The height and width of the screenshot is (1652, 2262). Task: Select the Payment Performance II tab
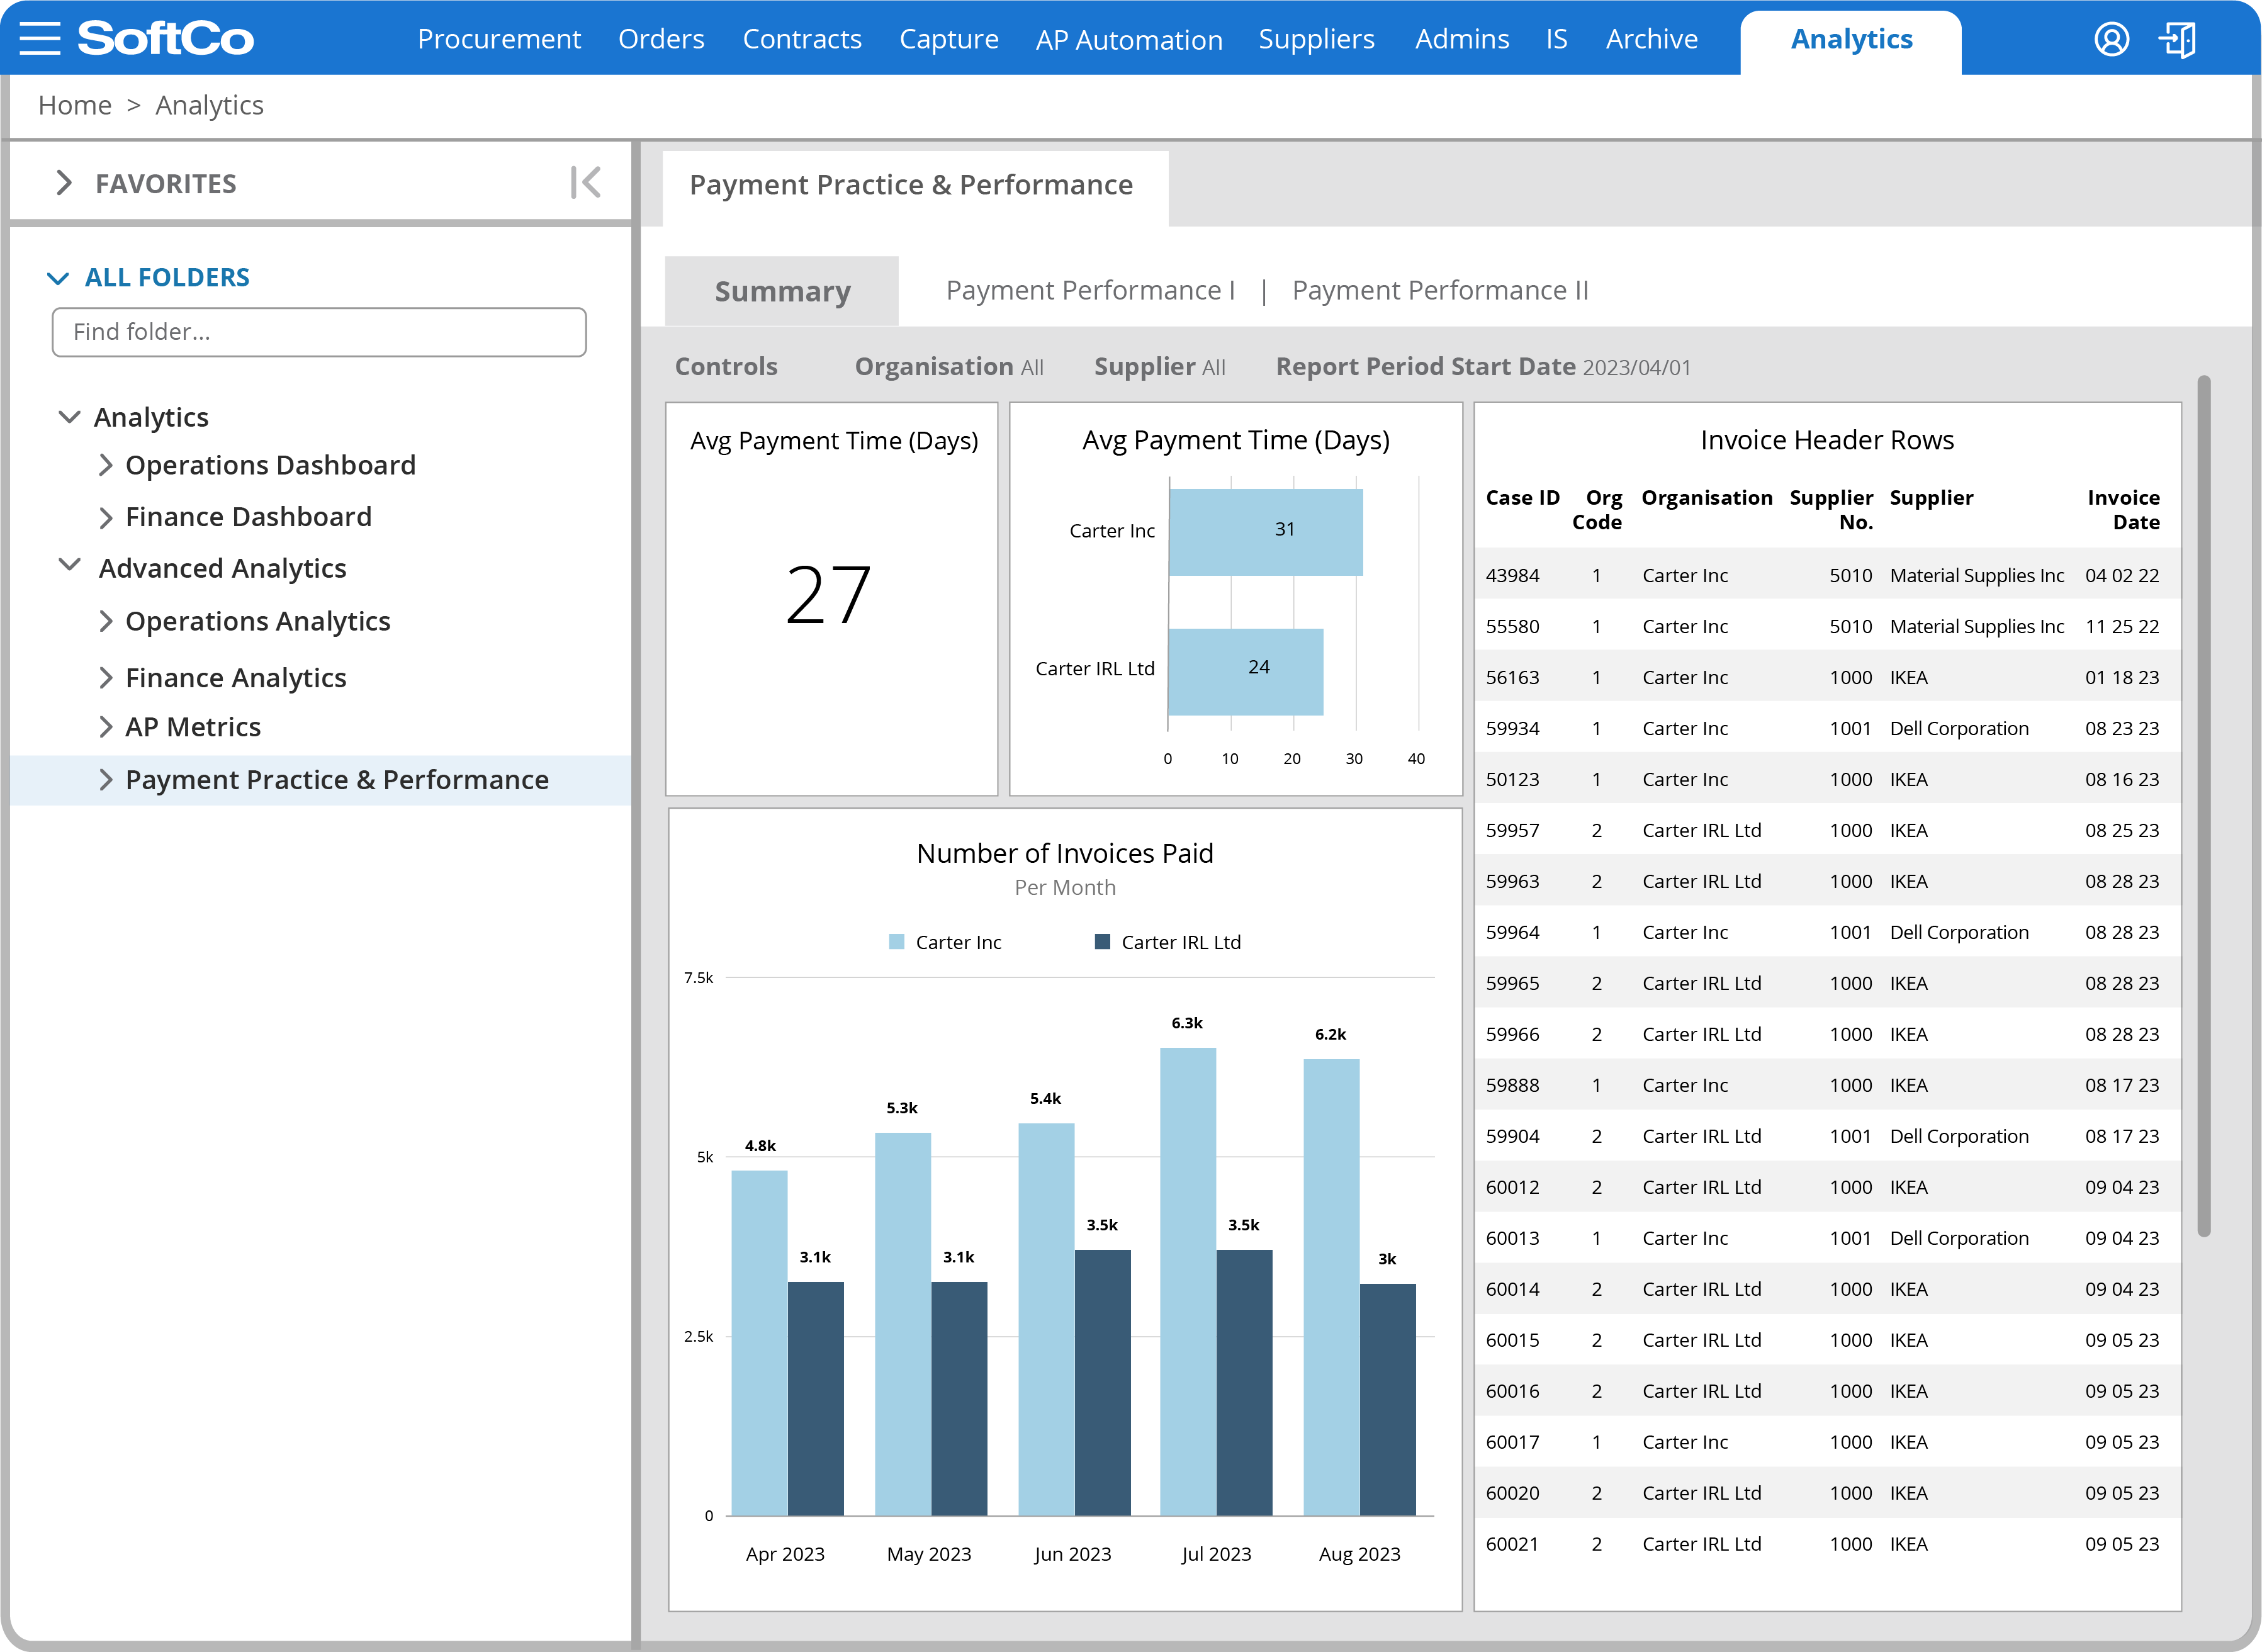coord(1440,290)
